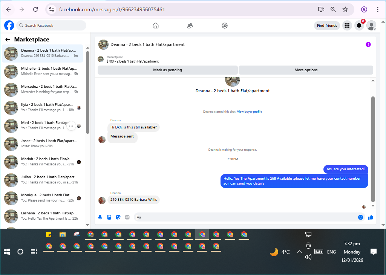Open the Home feed icon
This screenshot has height=275, width=386.
[x=156, y=26]
